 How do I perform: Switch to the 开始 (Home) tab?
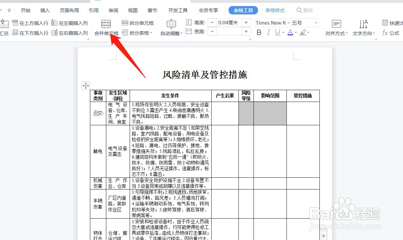click(26, 10)
